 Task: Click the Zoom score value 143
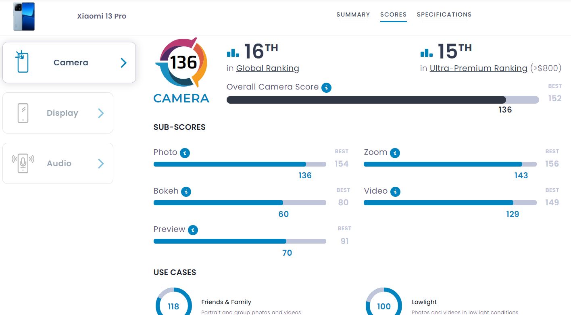tap(521, 175)
